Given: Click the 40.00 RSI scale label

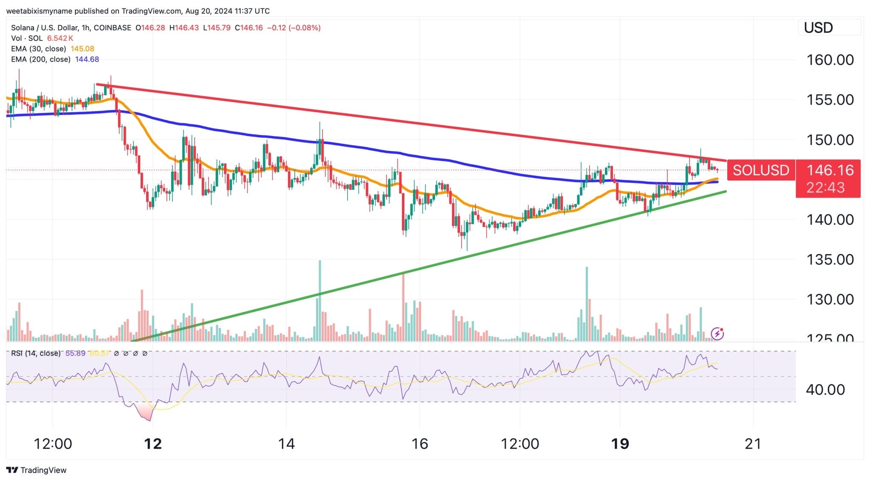Looking at the screenshot, I should pos(825,390).
